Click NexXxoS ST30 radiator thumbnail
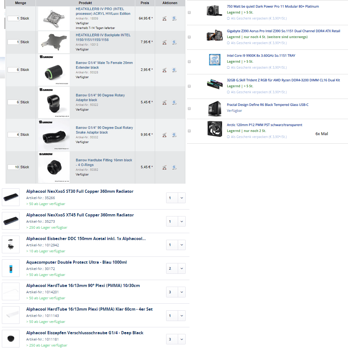348x350 pixels. click(11, 197)
